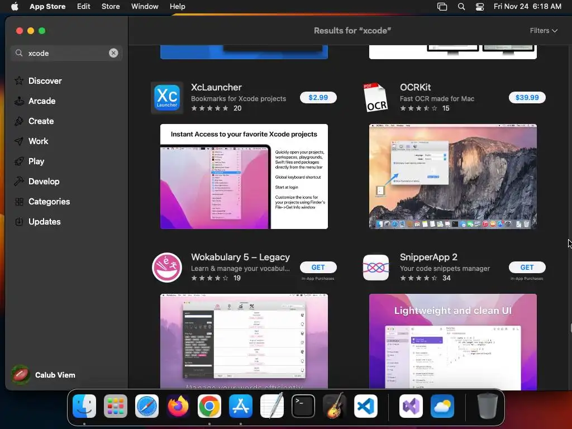Open the Edit menu
The width and height of the screenshot is (572, 429).
[84, 6]
